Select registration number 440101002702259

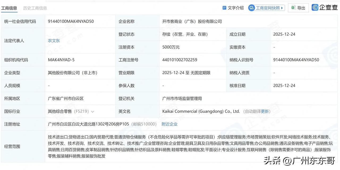pyautogui.click(x=180, y=60)
